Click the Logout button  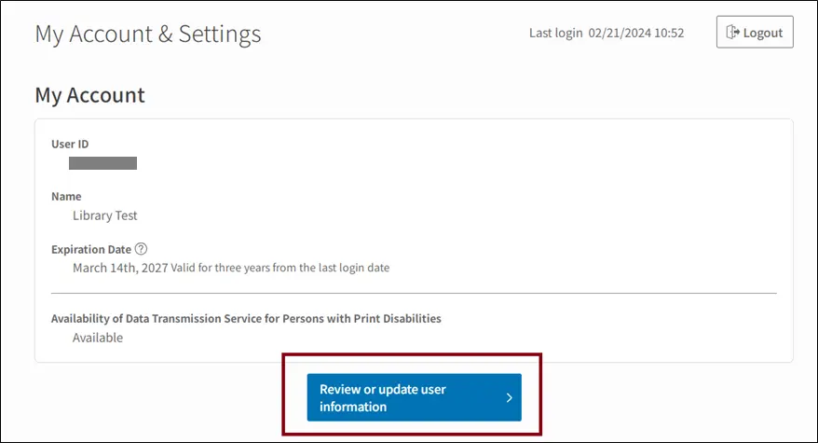pyautogui.click(x=755, y=32)
